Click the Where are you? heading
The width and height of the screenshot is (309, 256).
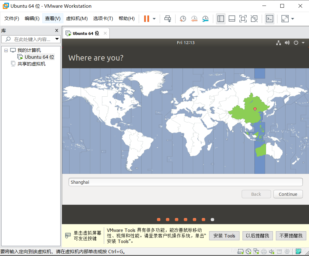tap(96, 58)
